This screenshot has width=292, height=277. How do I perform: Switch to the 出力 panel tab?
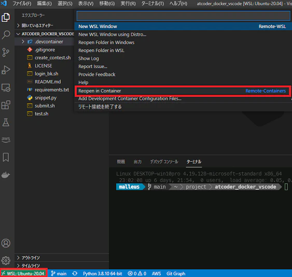tap(137, 162)
